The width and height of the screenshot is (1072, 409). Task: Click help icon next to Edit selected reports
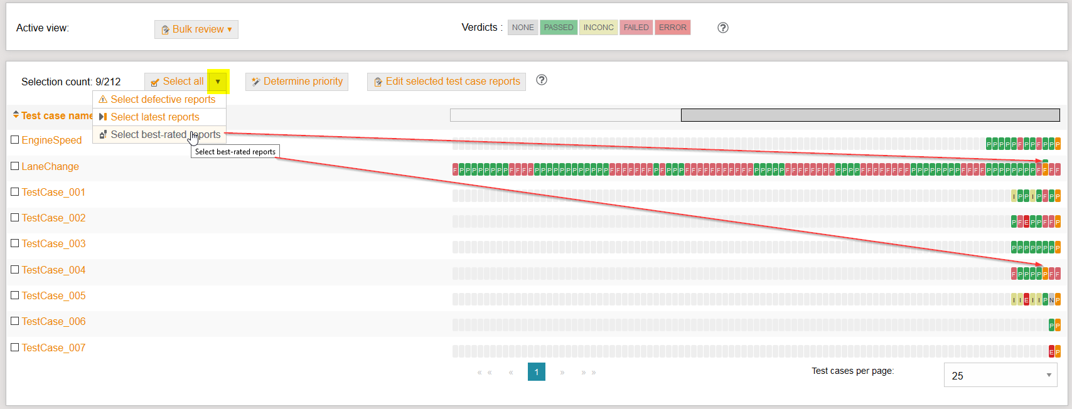(x=542, y=80)
